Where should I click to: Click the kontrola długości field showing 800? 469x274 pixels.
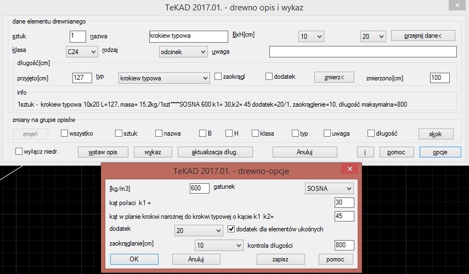pyautogui.click(x=344, y=245)
